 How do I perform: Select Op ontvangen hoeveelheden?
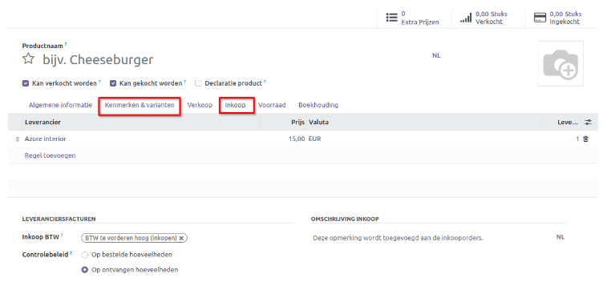tap(85, 270)
